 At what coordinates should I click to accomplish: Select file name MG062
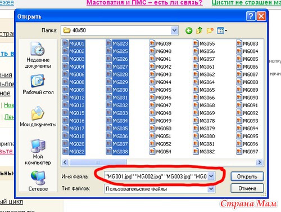point(207,74)
